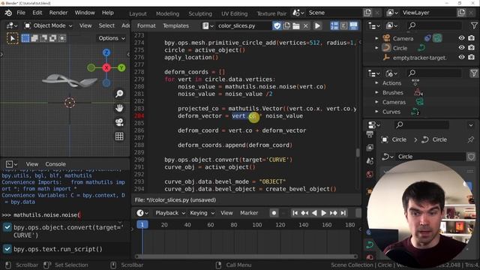
Task: Toggle syntax highlighting in the text editor
Action: tap(353, 25)
